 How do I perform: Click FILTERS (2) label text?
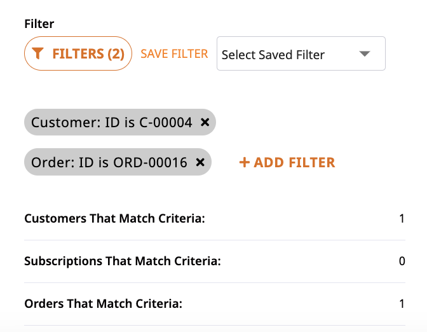(x=88, y=53)
